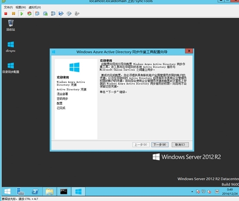Viewport: 239px width, 201px height.
Task: Click the 混合部署 step in sidebar
Action: pos(63,94)
